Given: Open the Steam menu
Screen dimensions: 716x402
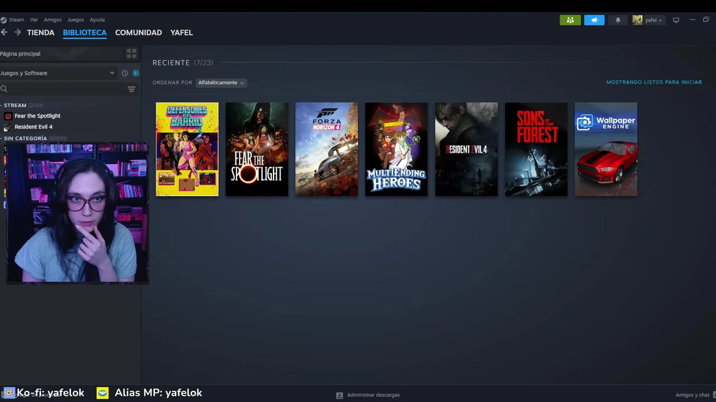Looking at the screenshot, I should pyautogui.click(x=16, y=20).
